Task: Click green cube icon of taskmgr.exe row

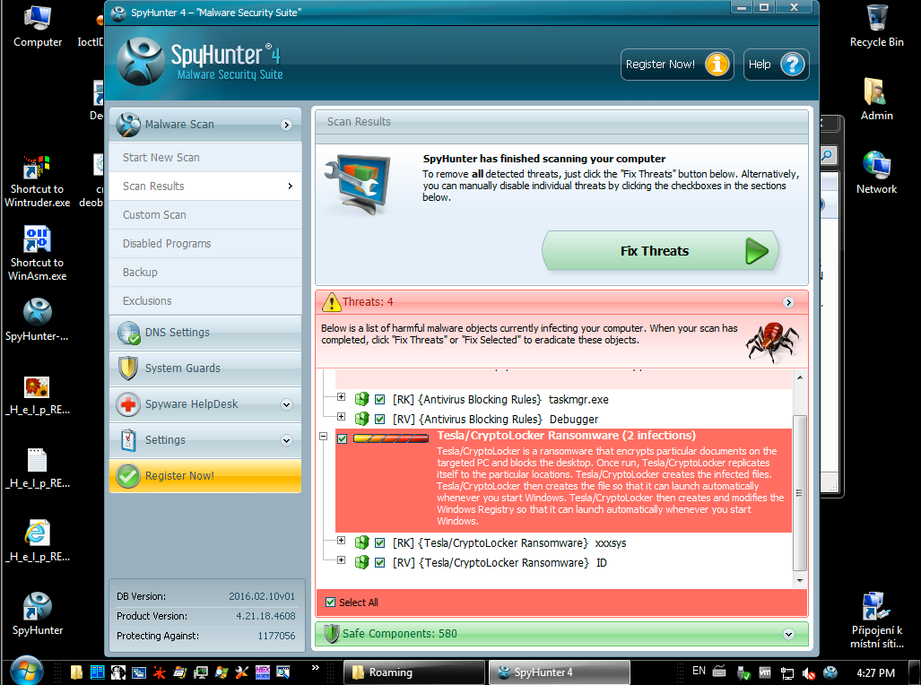Action: pos(361,400)
